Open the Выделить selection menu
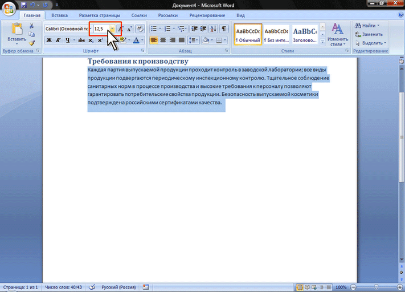405x292 pixels. click(371, 43)
